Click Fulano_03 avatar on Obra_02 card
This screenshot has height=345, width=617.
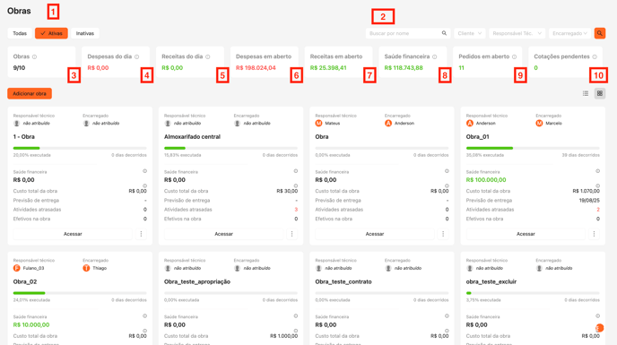point(16,268)
